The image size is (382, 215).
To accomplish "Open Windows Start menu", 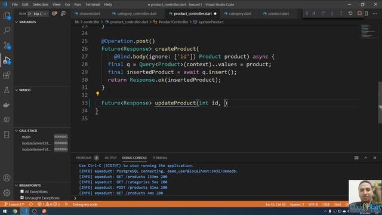I will (x=5, y=211).
